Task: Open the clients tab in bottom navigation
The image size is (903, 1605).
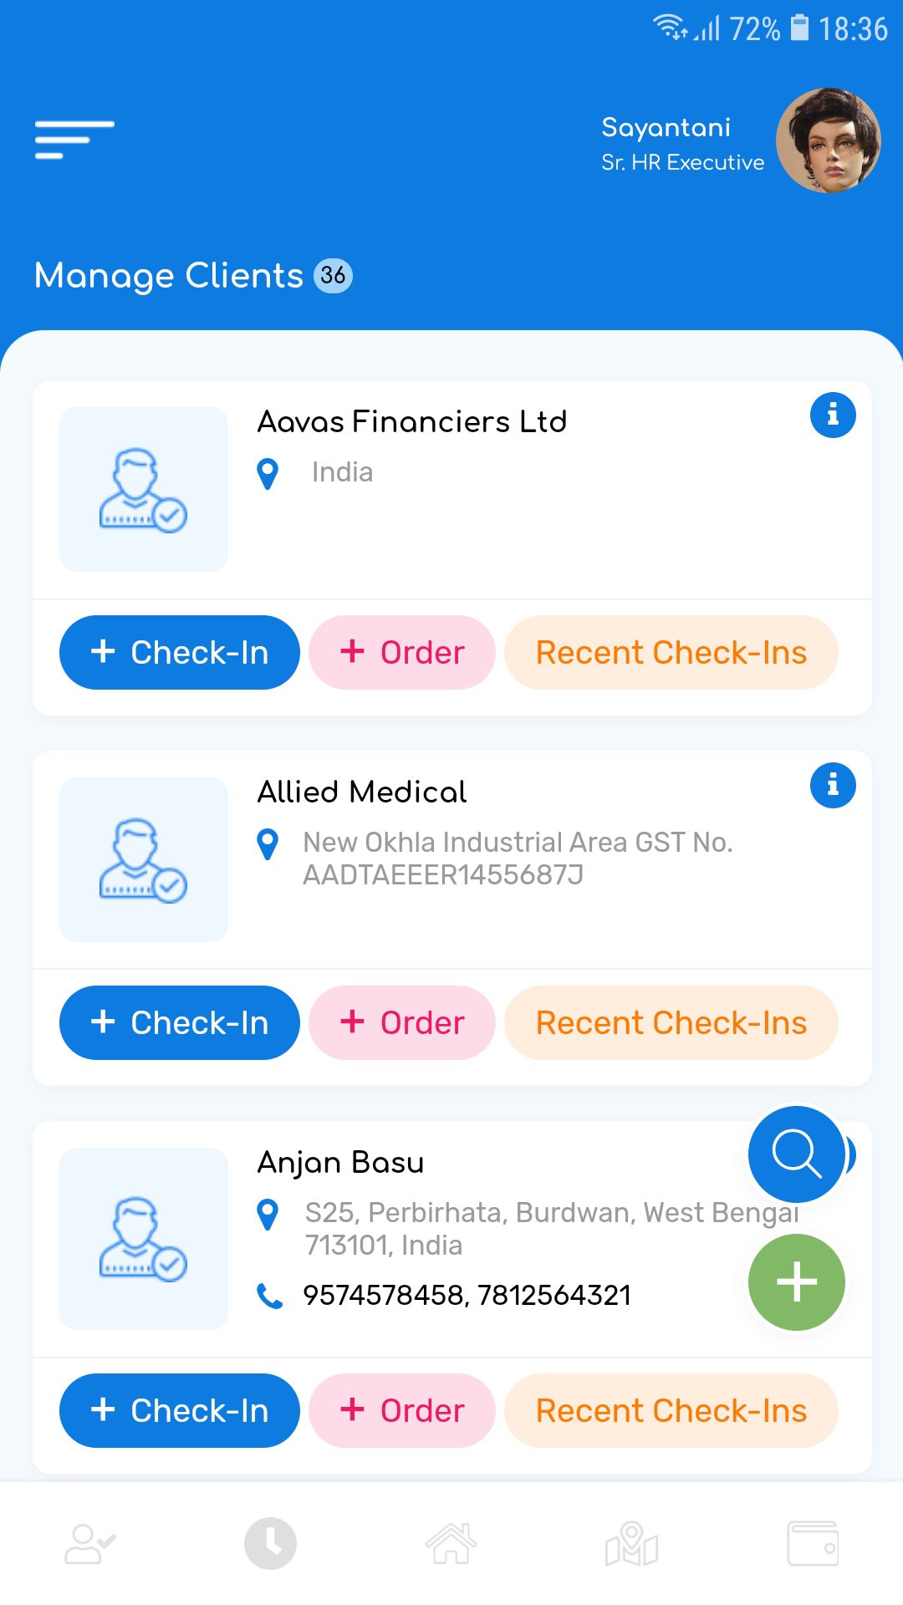Action: pyautogui.click(x=90, y=1543)
